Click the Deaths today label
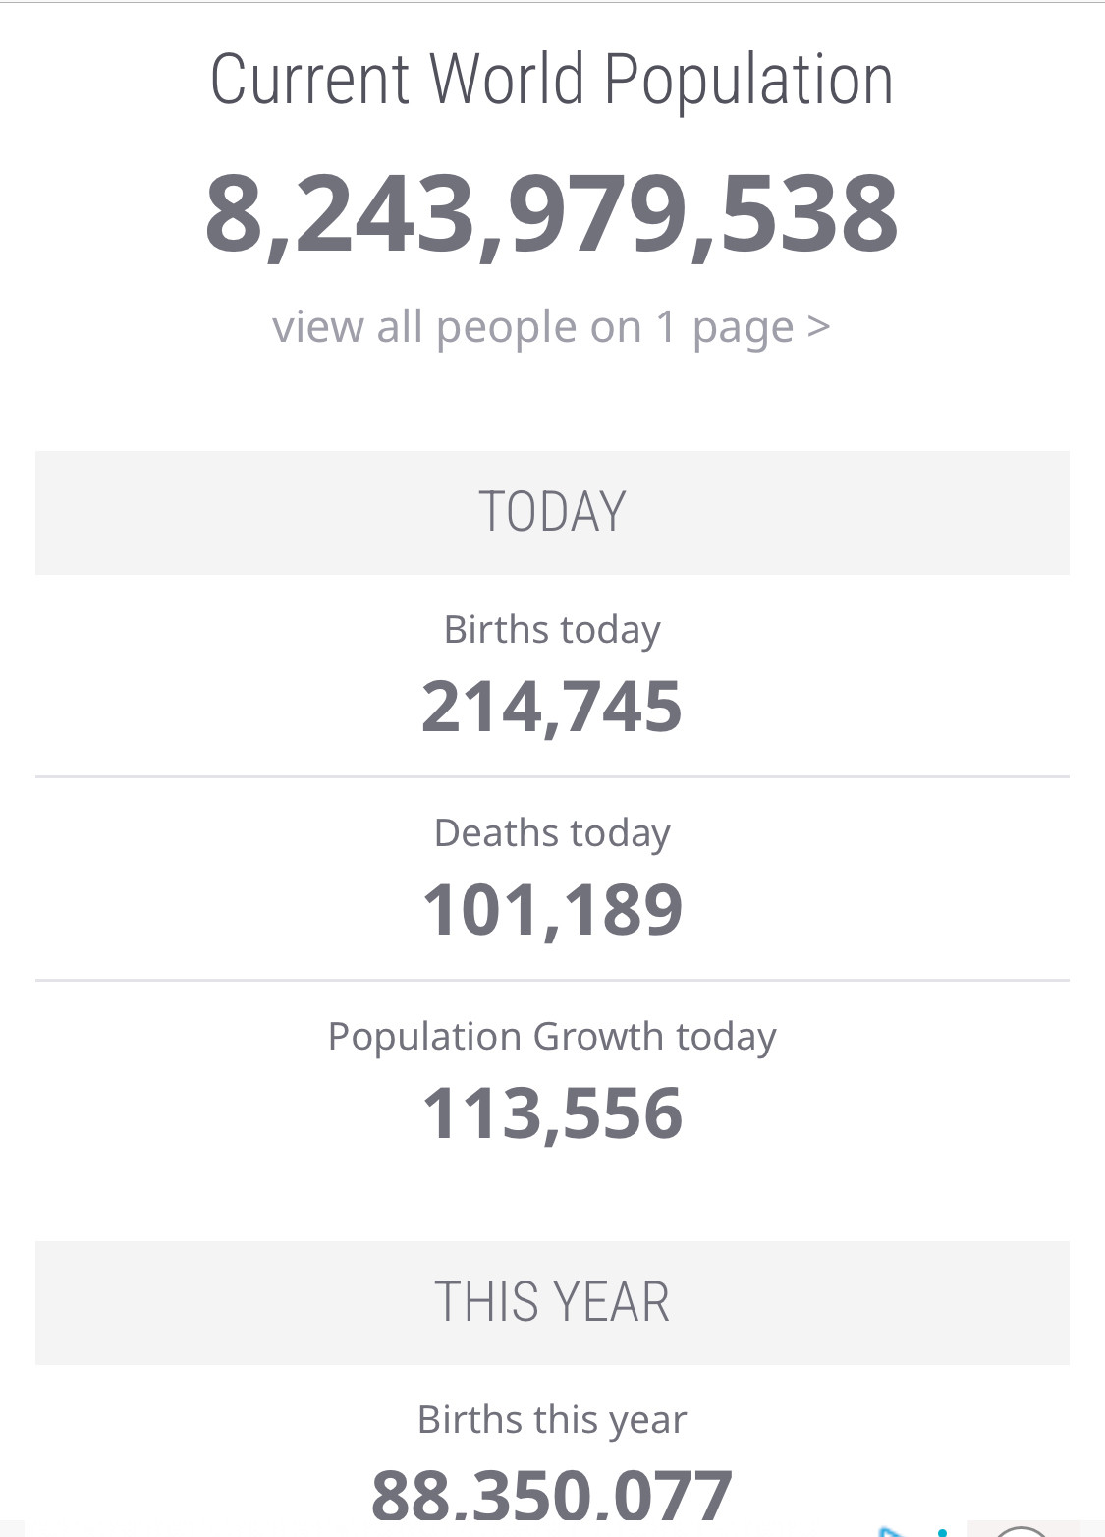 [x=552, y=833]
